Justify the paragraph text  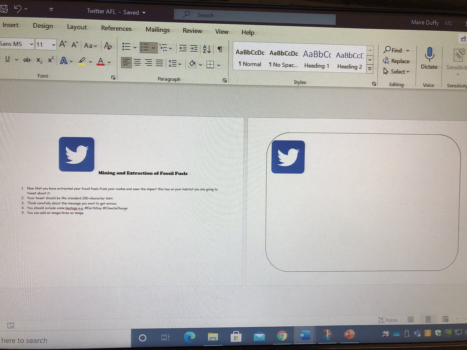(159, 63)
